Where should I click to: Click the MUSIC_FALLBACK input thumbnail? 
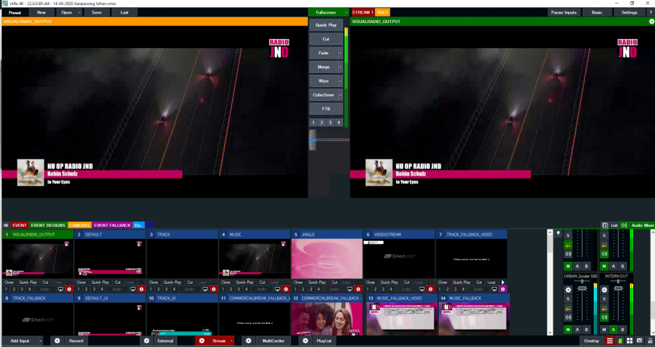tap(474, 319)
